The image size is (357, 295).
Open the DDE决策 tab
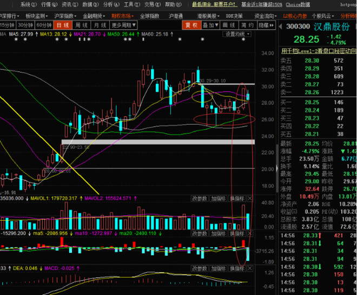pos(234,16)
